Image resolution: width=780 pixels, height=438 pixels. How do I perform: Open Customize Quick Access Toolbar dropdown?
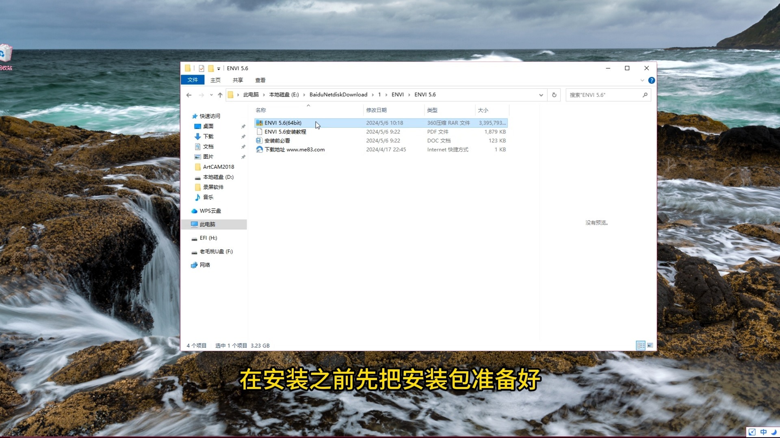tap(219, 69)
